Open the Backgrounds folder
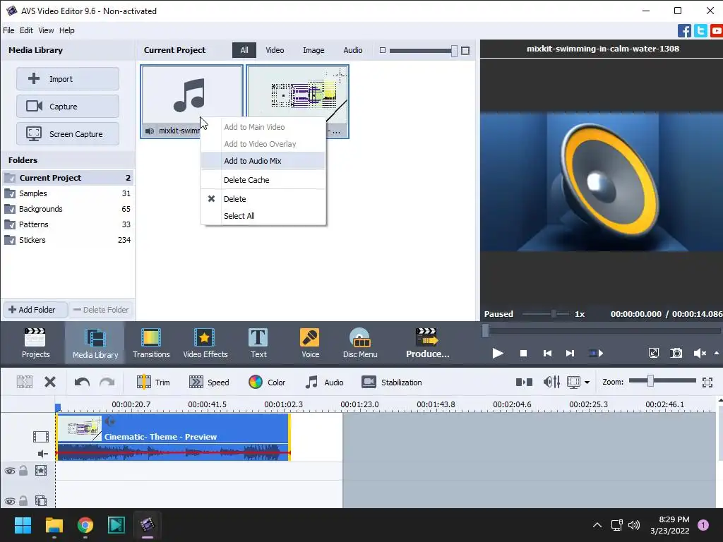This screenshot has height=542, width=723. click(67, 209)
